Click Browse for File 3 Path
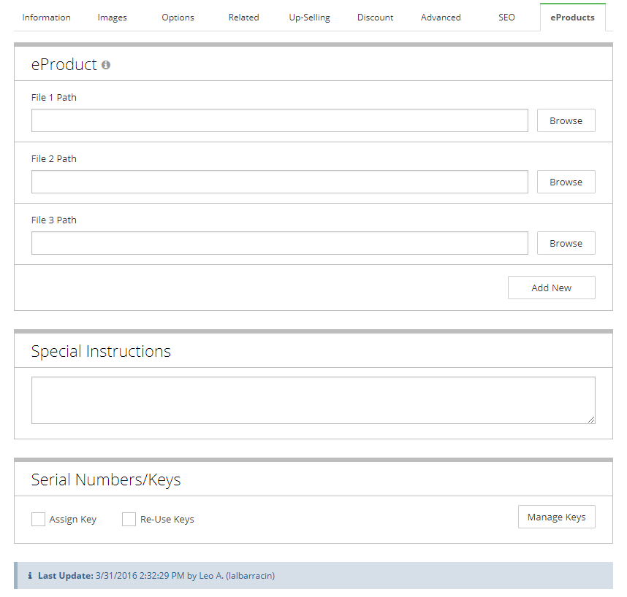 [566, 243]
